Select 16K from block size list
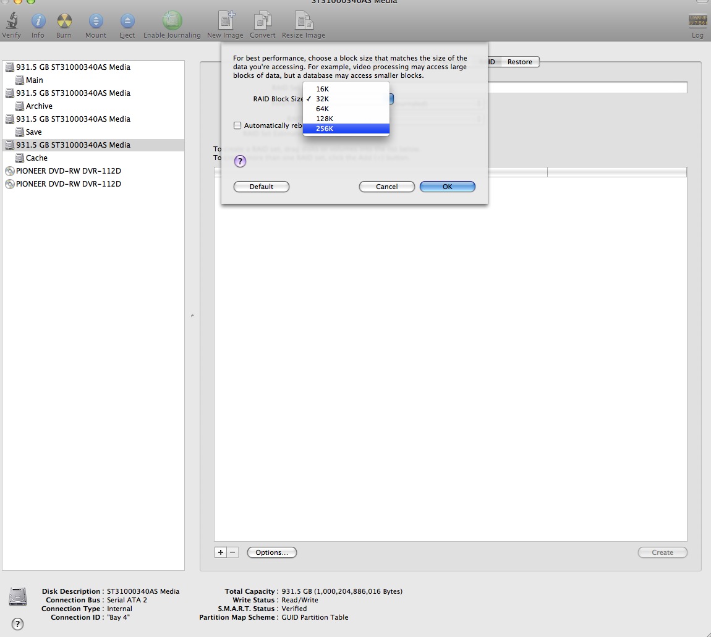The width and height of the screenshot is (711, 637). pyautogui.click(x=322, y=89)
